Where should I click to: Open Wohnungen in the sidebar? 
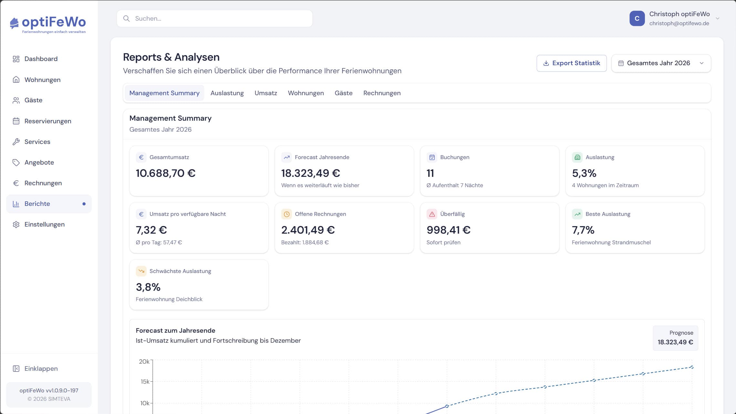49,80
